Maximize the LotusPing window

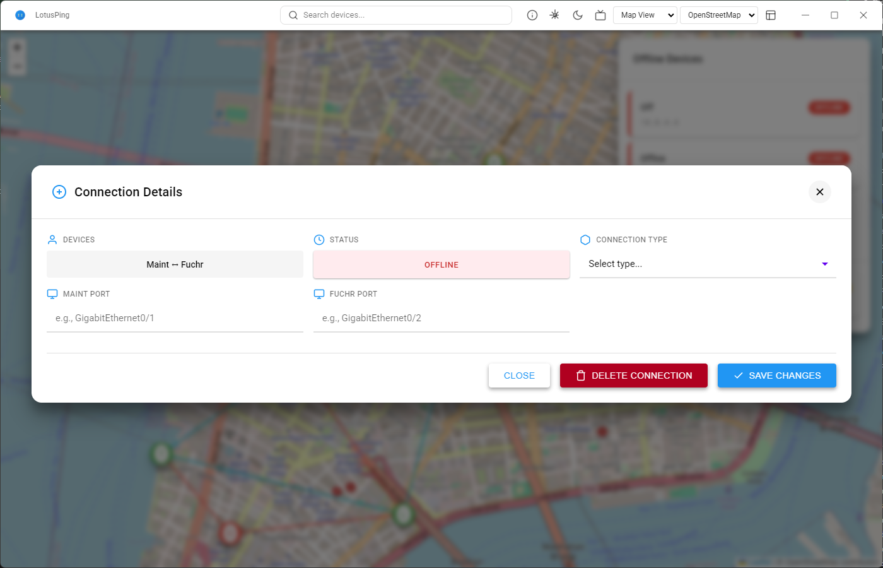click(x=834, y=15)
